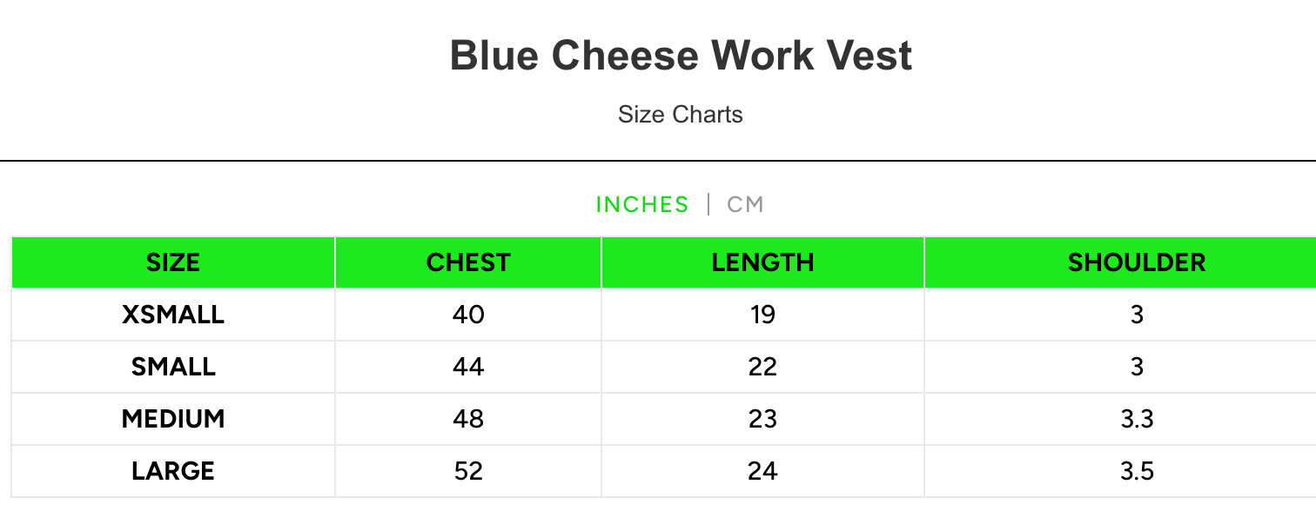Select the SMALL size row

point(172,367)
